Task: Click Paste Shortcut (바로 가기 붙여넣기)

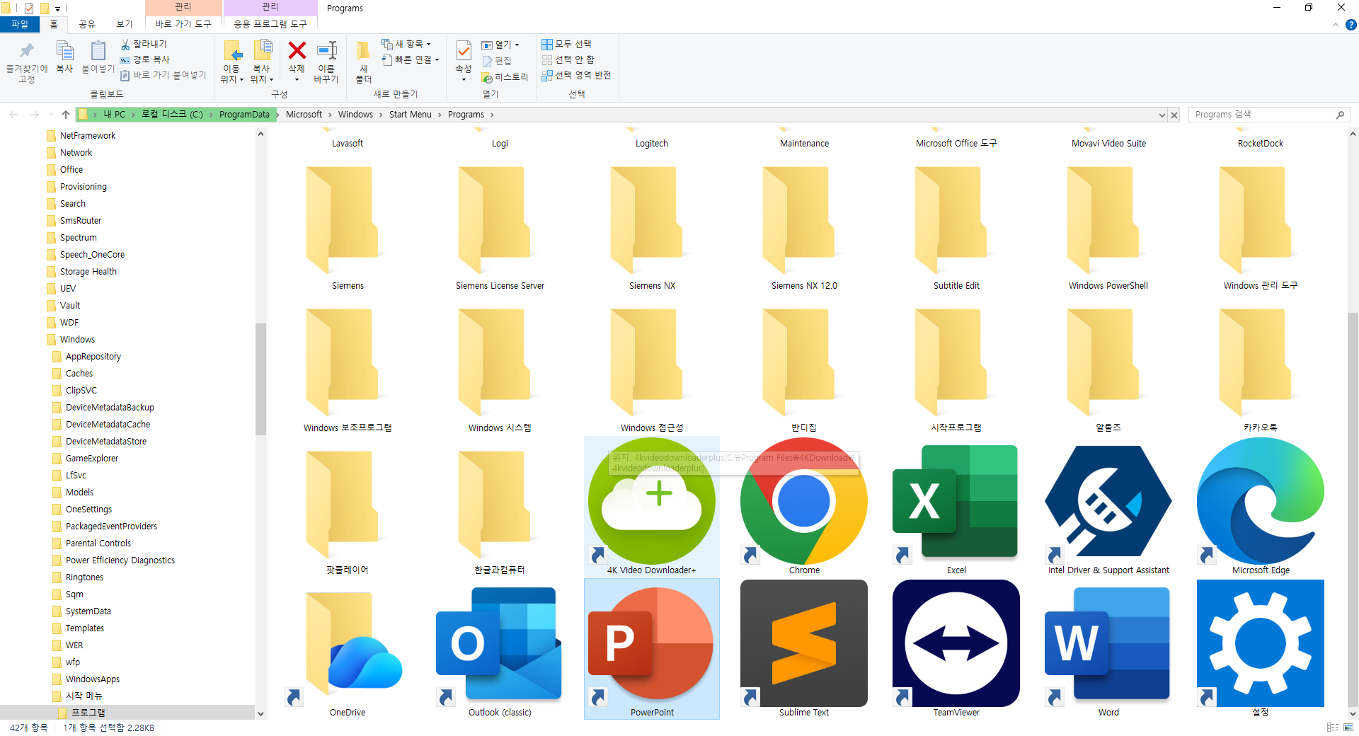Action: click(x=163, y=75)
